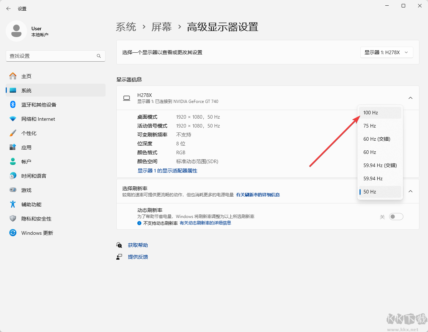
Task: Navigate to 屏幕 in the breadcrumb
Action: (x=161, y=27)
